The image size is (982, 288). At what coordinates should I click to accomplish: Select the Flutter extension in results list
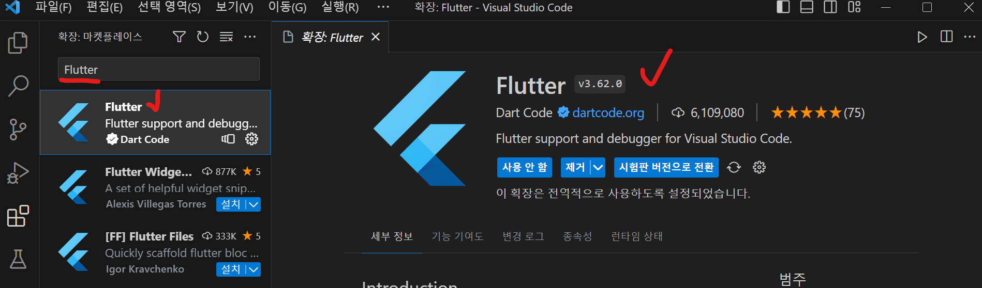pyautogui.click(x=155, y=123)
